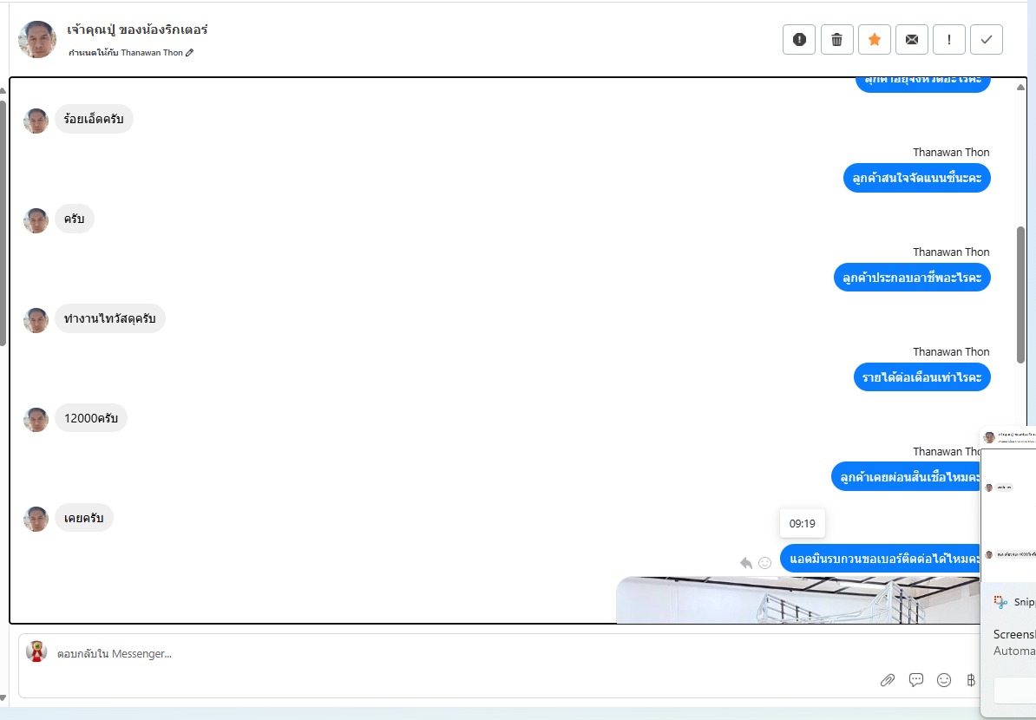
Task: Click the chat area vertical scrollbar thumb
Action: 1020,295
